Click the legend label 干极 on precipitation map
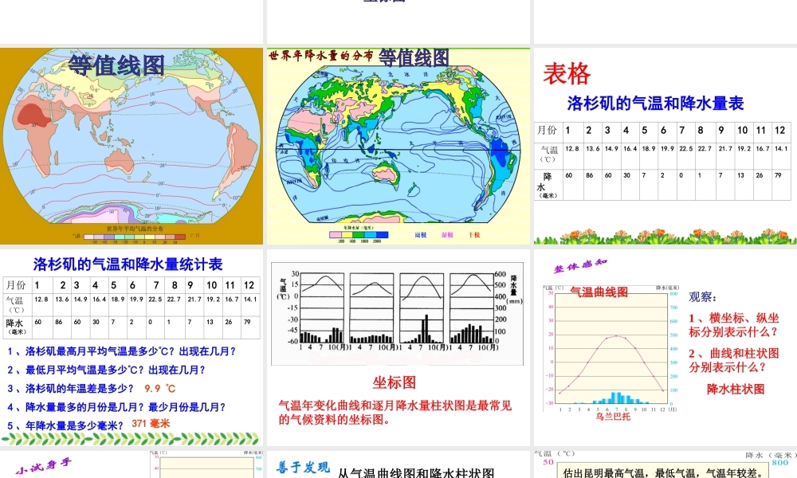 coord(473,235)
